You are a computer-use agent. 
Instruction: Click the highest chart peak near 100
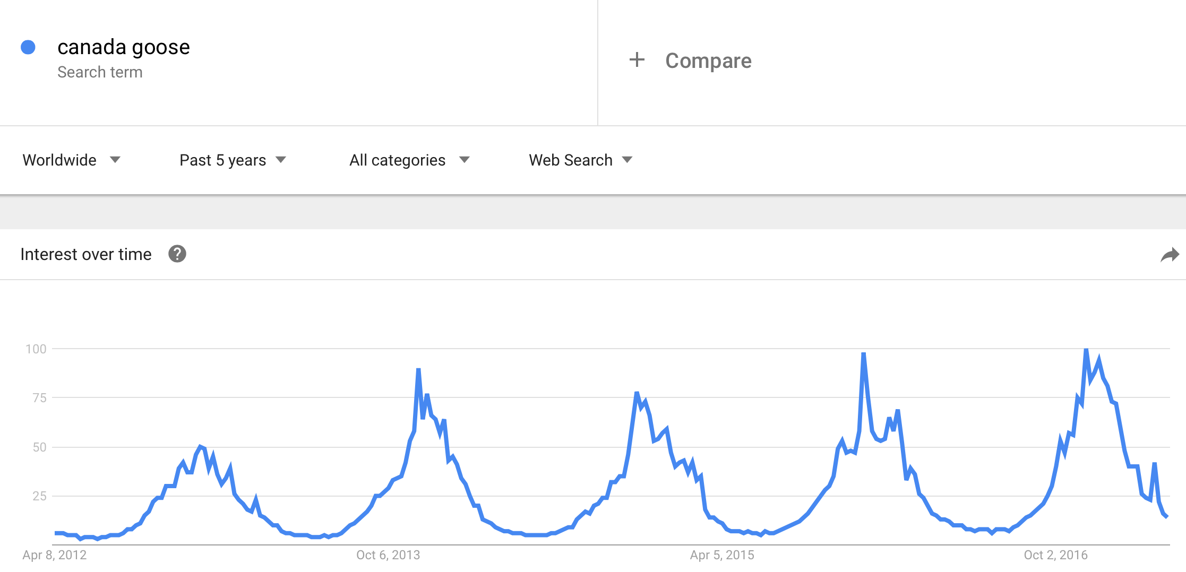click(1086, 351)
